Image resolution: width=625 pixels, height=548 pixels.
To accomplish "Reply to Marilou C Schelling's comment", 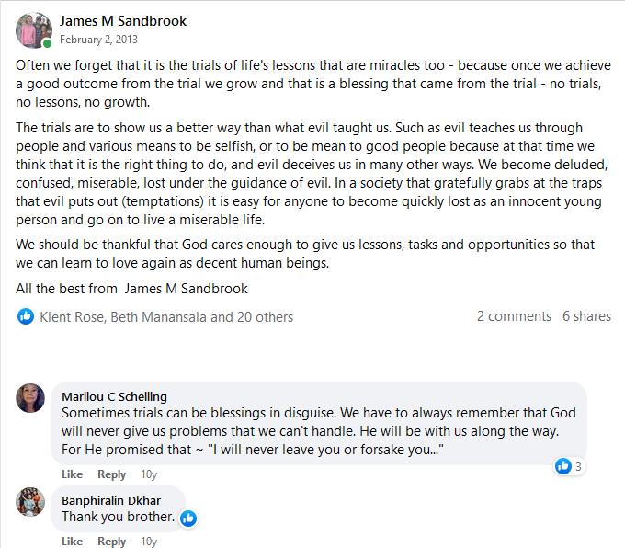I will 111,474.
